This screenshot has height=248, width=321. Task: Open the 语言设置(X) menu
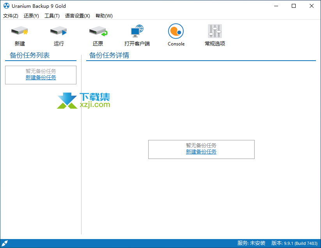coord(77,16)
